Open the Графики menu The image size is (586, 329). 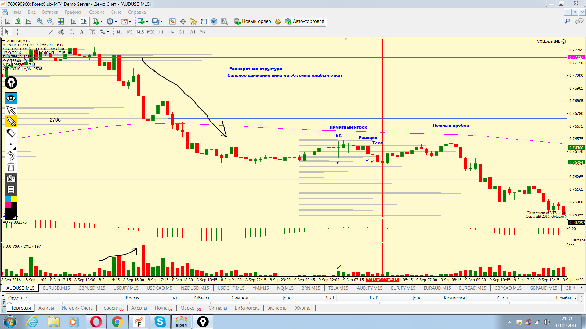[74, 12]
